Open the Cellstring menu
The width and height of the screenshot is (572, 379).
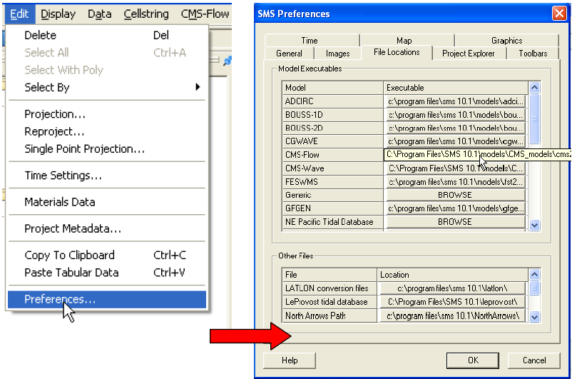pyautogui.click(x=146, y=14)
